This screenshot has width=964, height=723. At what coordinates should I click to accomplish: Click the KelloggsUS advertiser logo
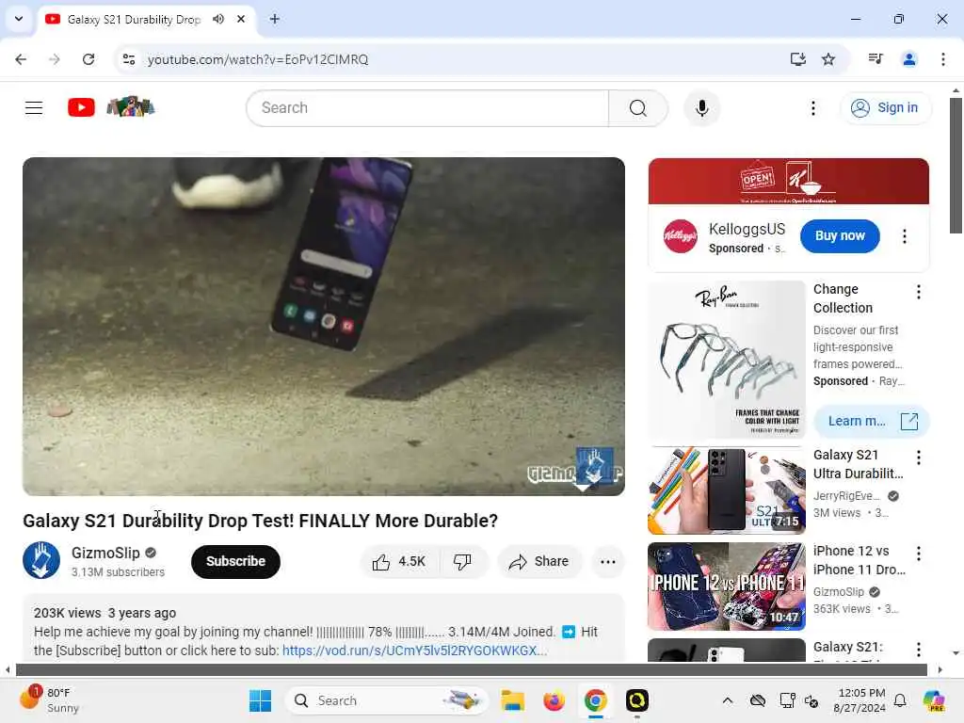pyautogui.click(x=680, y=236)
